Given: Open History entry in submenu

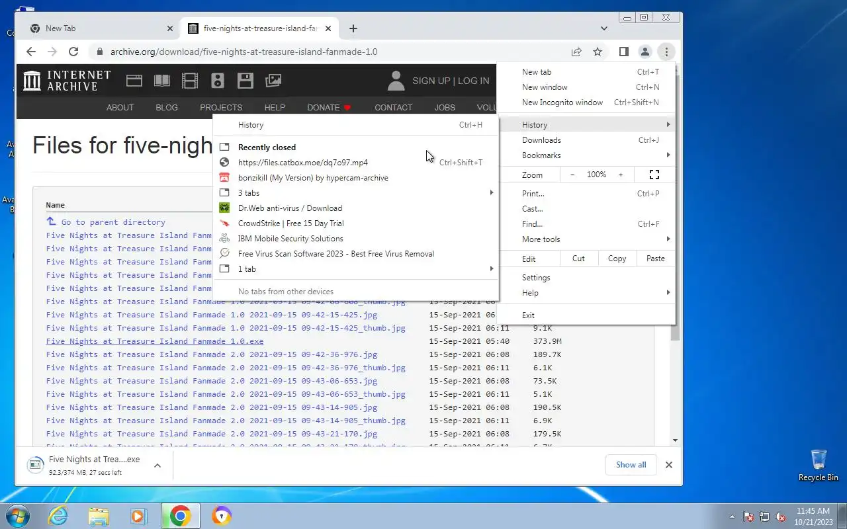Looking at the screenshot, I should pyautogui.click(x=357, y=125).
